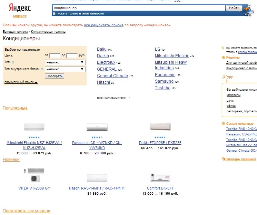
Task: Open Panasonic CS-YW7MKD product link
Action: [x=97, y=145]
